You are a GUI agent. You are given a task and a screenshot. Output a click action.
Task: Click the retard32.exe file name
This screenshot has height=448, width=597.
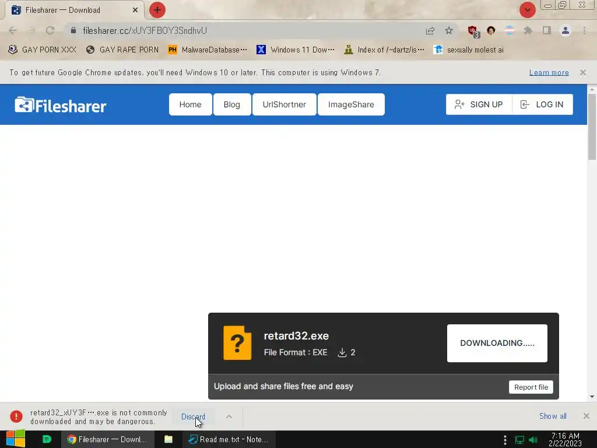click(x=296, y=336)
